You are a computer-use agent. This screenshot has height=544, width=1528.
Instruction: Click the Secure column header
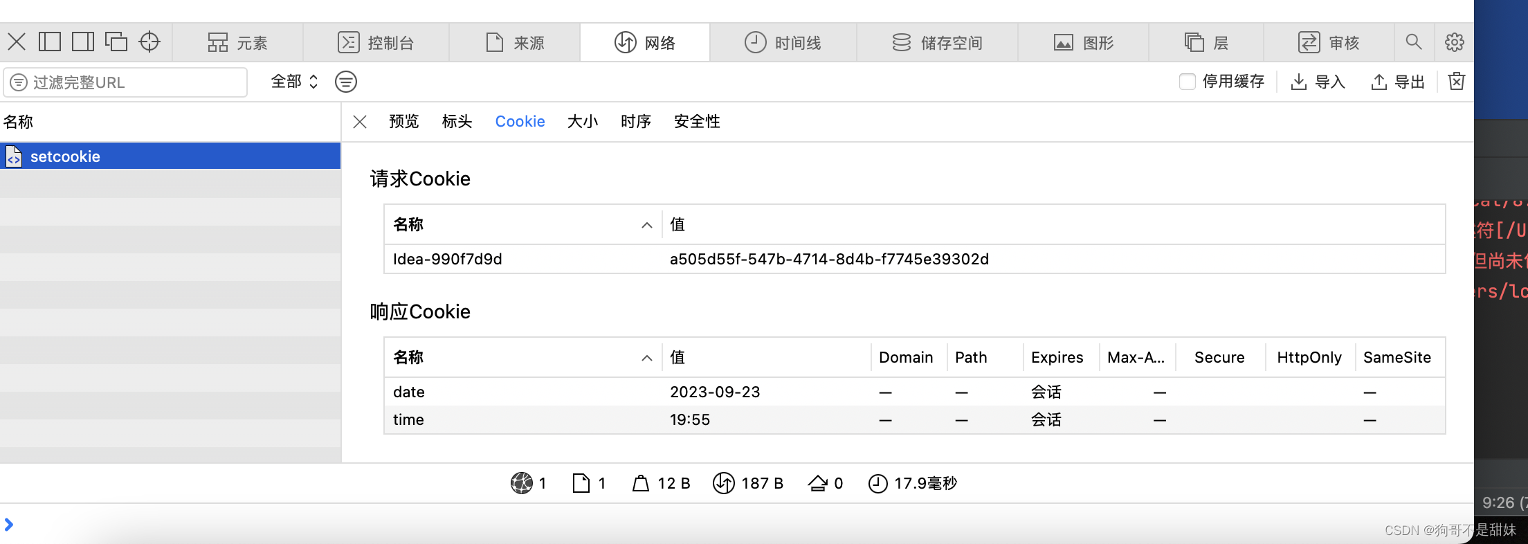tap(1219, 357)
